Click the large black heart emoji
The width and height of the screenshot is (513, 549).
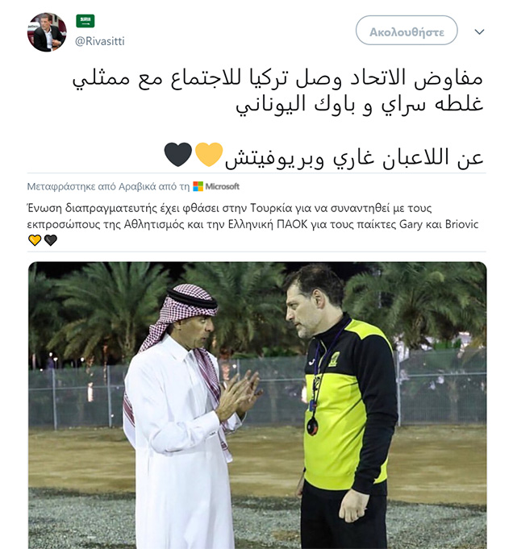178,155
